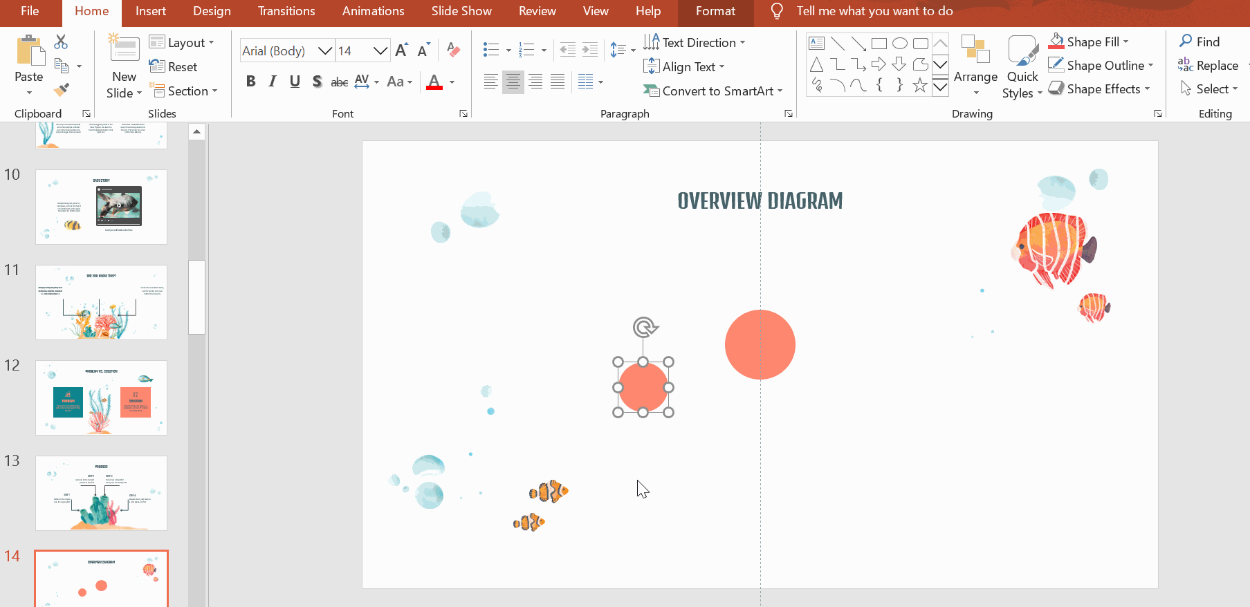The image size is (1250, 607).
Task: Toggle Italic text style
Action: 273,82
